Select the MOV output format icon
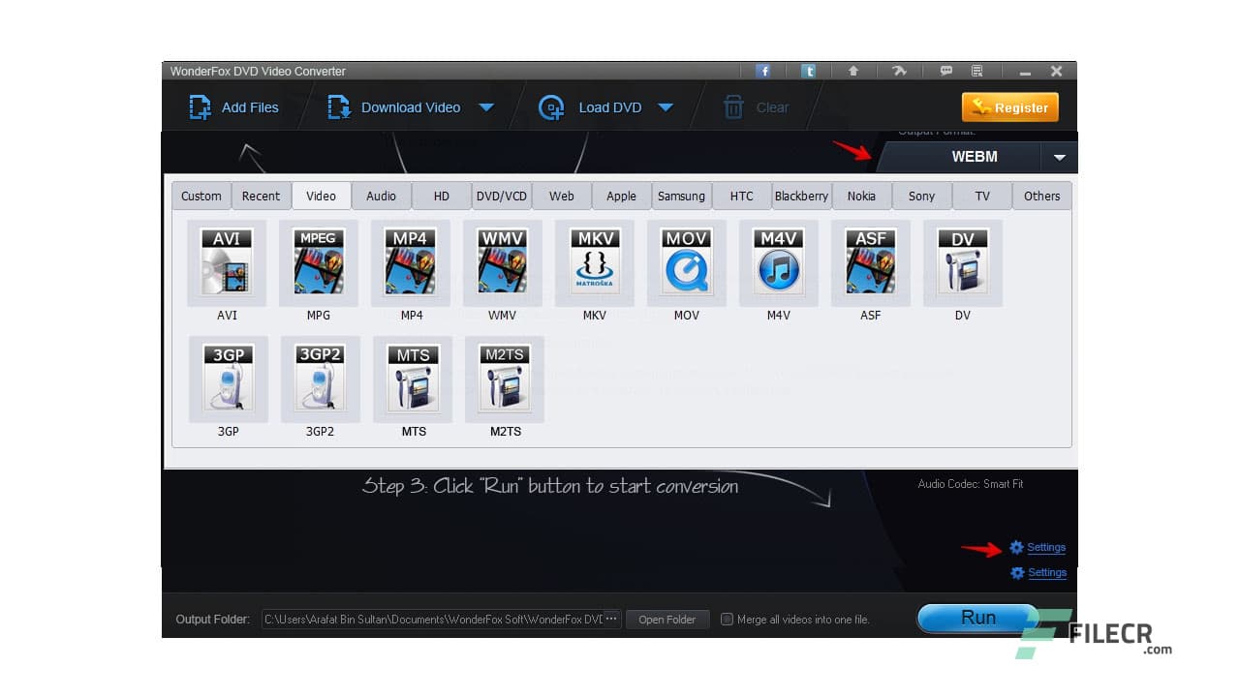 (686, 261)
